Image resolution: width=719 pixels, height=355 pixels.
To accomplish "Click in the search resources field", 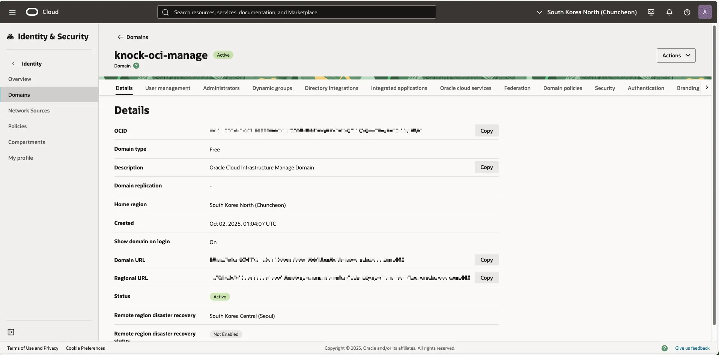I will point(296,12).
